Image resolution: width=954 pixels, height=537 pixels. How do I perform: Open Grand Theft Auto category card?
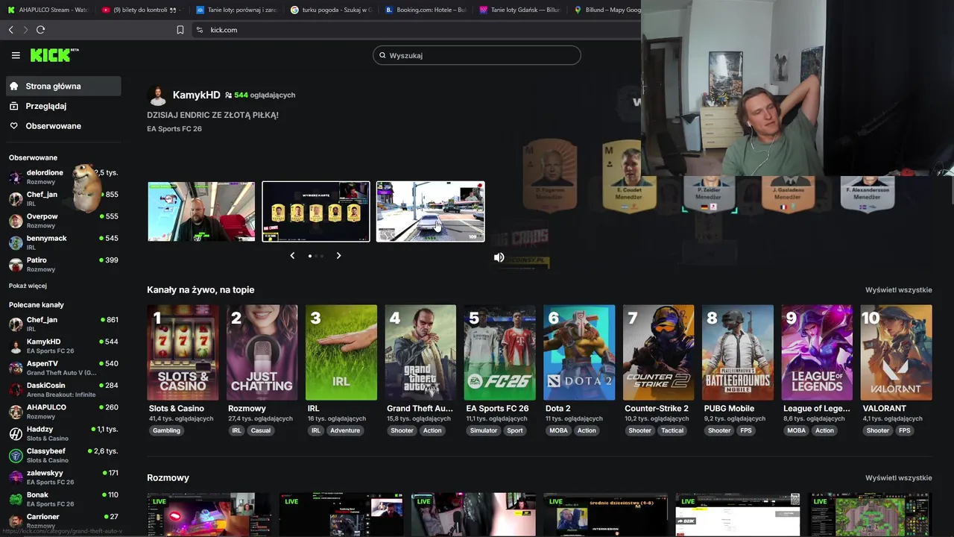pos(420,353)
